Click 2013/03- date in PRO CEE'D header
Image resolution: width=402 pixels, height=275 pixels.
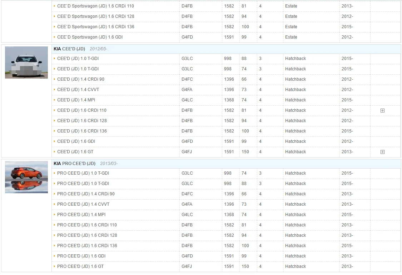pyautogui.click(x=109, y=164)
